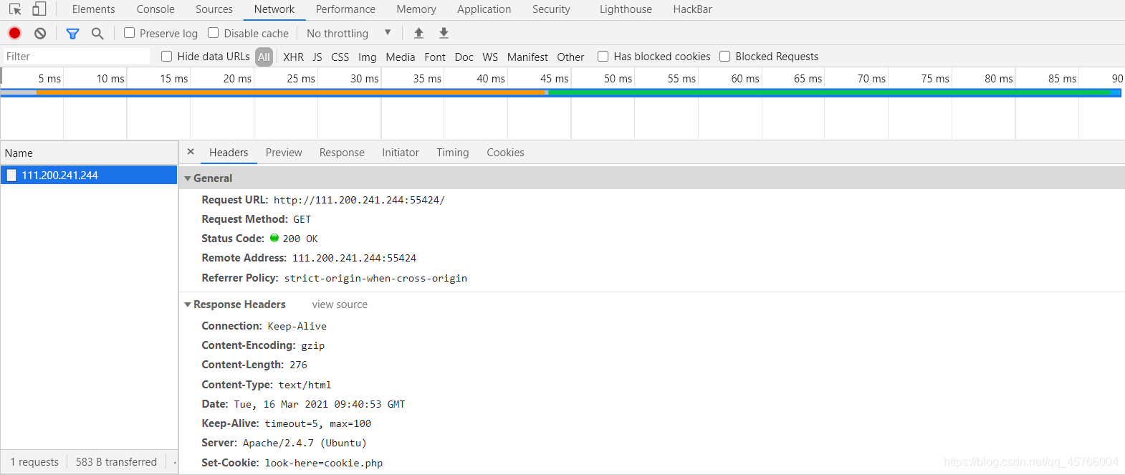Viewport: 1125px width, 475px height.
Task: Check Has blocked cookies
Action: (x=603, y=56)
